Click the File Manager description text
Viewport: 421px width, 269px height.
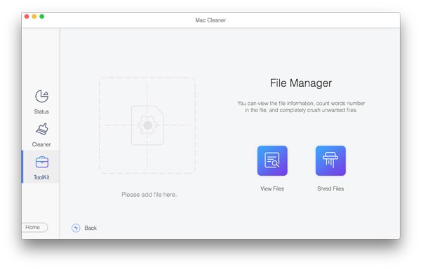301,106
